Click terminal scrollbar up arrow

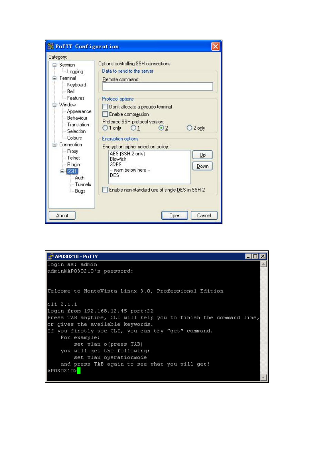[263, 264]
